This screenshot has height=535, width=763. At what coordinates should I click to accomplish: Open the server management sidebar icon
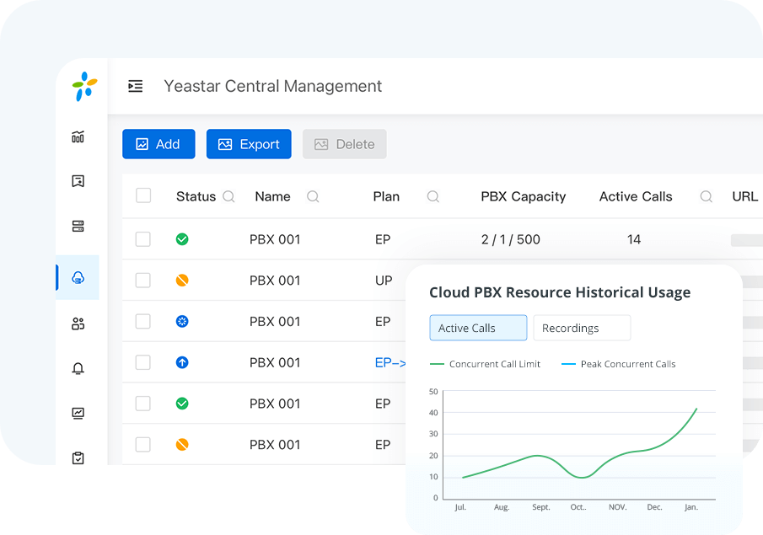(78, 226)
